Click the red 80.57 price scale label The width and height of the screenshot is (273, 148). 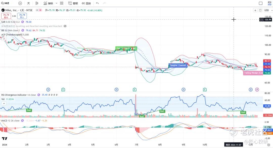267,61
